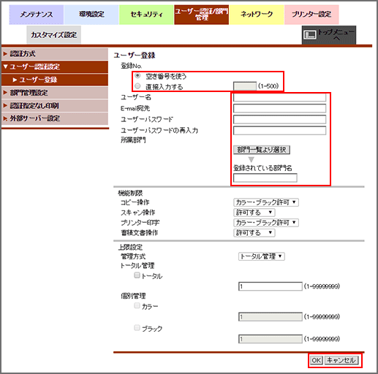Click the OK button
This screenshot has height=374, width=378.
[x=317, y=360]
